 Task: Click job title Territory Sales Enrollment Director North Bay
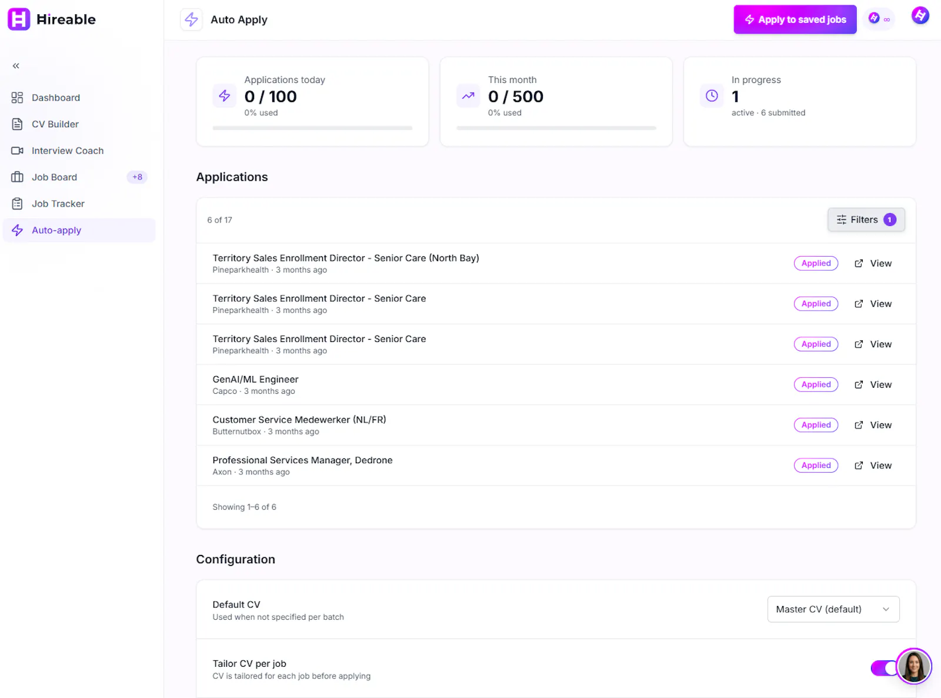(346, 258)
